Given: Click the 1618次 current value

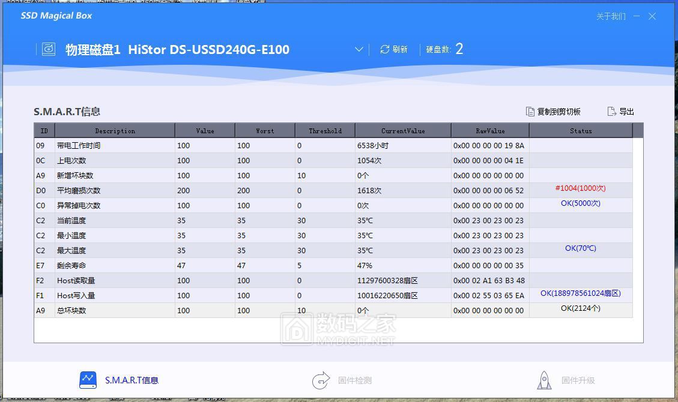Looking at the screenshot, I should pos(369,190).
